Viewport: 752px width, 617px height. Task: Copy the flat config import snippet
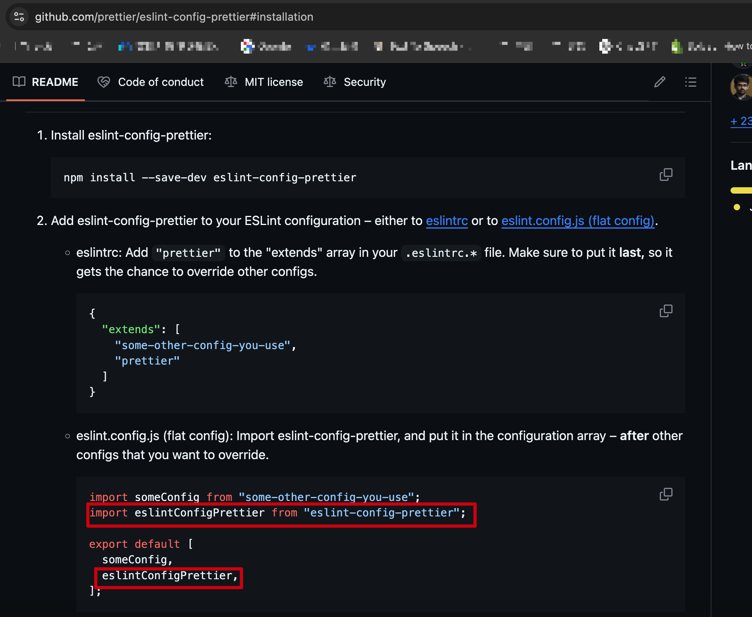tap(666, 494)
